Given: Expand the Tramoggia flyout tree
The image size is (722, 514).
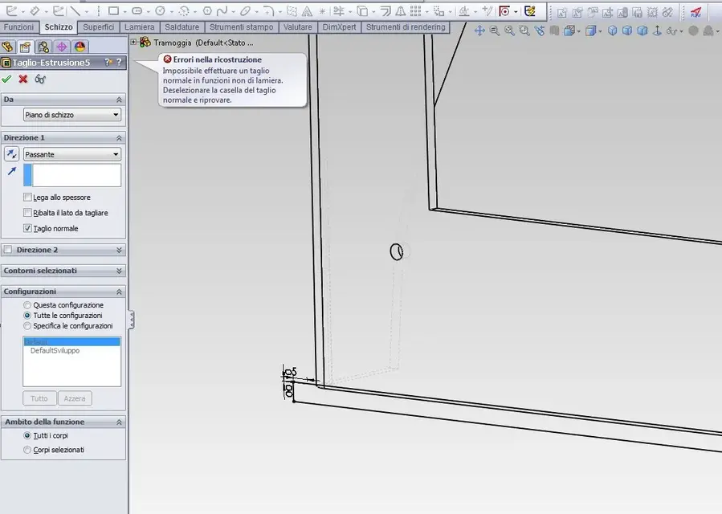Looking at the screenshot, I should point(133,43).
